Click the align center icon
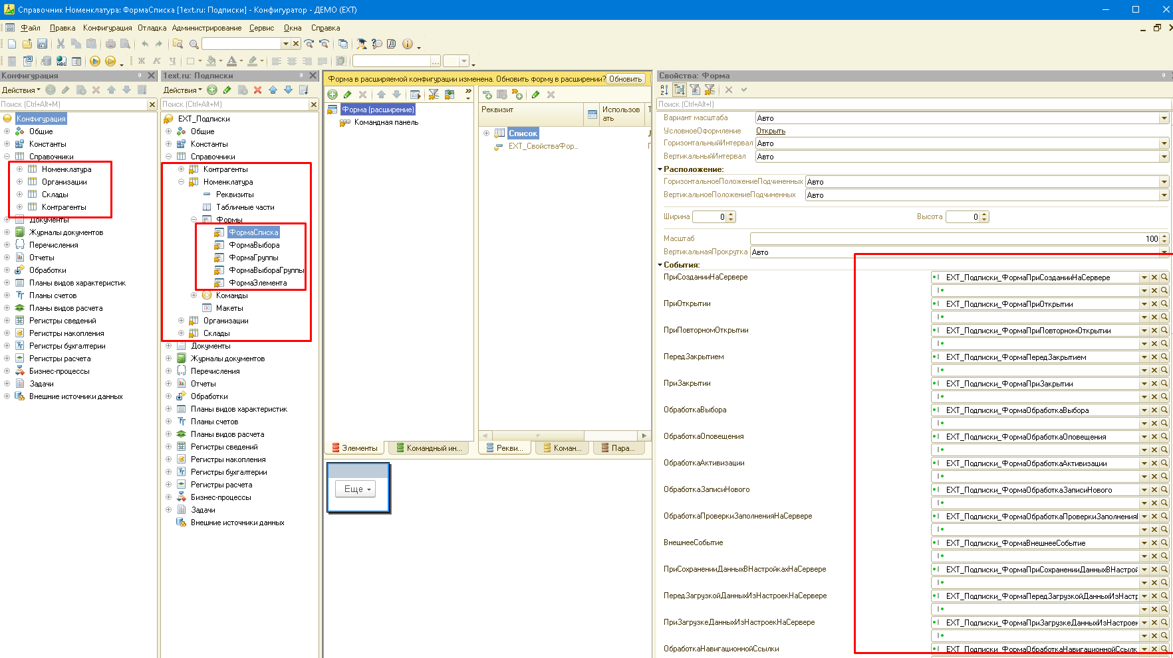Screen dimensions: 1173x658 (291, 61)
